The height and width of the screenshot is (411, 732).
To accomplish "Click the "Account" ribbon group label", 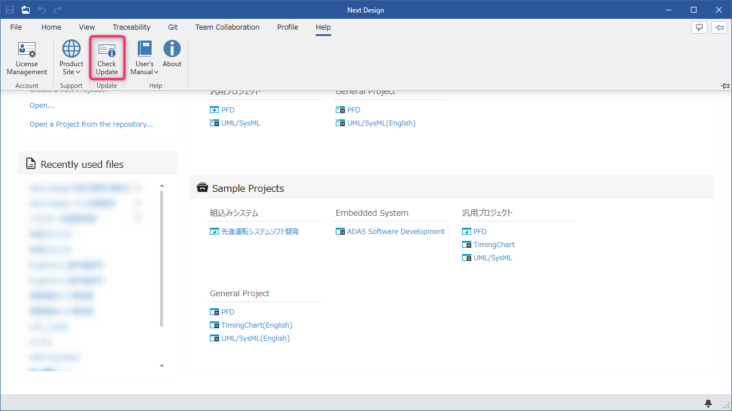I will [x=27, y=86].
